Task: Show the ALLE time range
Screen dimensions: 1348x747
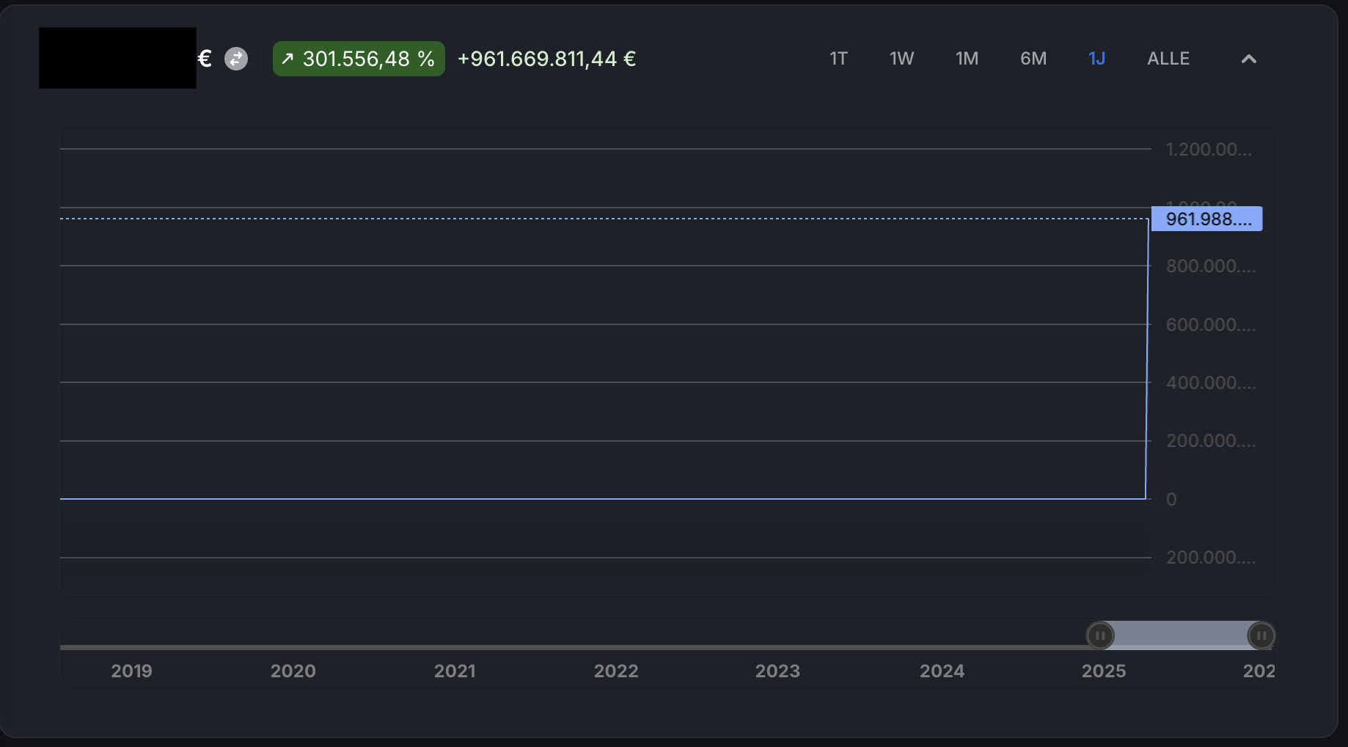Action: tap(1168, 59)
